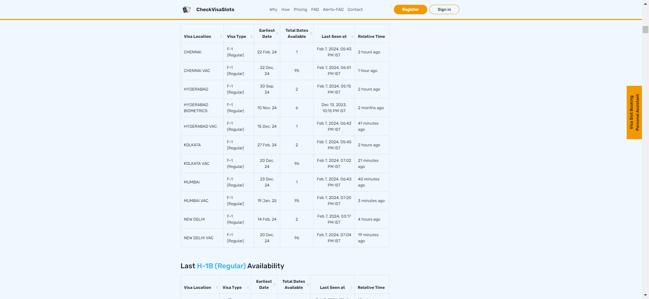649x299 pixels.
Task: Sort F-1 table by Total Dates Available
Action: tap(297, 33)
